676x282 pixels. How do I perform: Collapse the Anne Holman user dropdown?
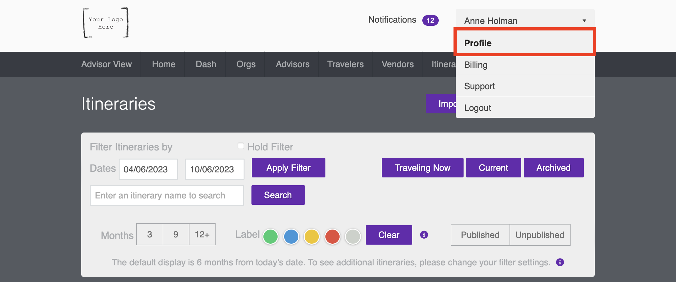(525, 20)
